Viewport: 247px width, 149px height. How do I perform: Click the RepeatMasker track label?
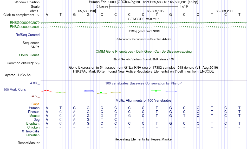[x=29, y=143]
